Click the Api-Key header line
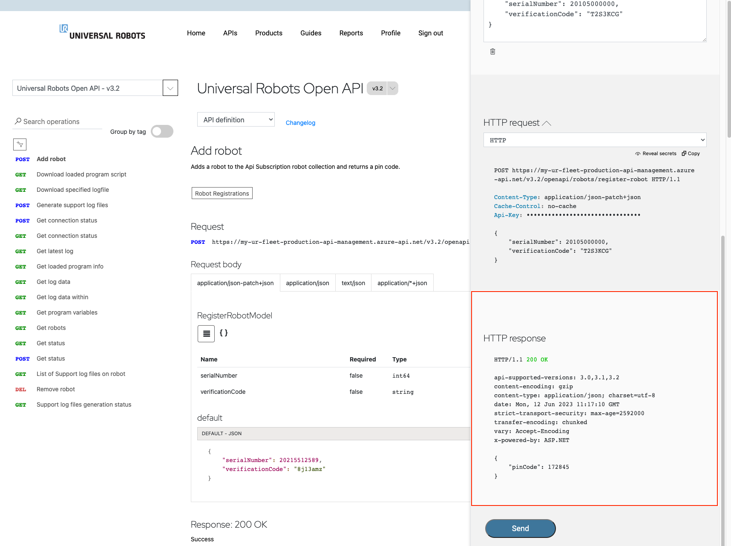Image resolution: width=731 pixels, height=546 pixels. coord(567,215)
